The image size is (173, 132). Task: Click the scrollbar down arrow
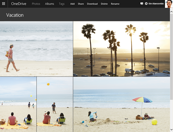[171, 130]
